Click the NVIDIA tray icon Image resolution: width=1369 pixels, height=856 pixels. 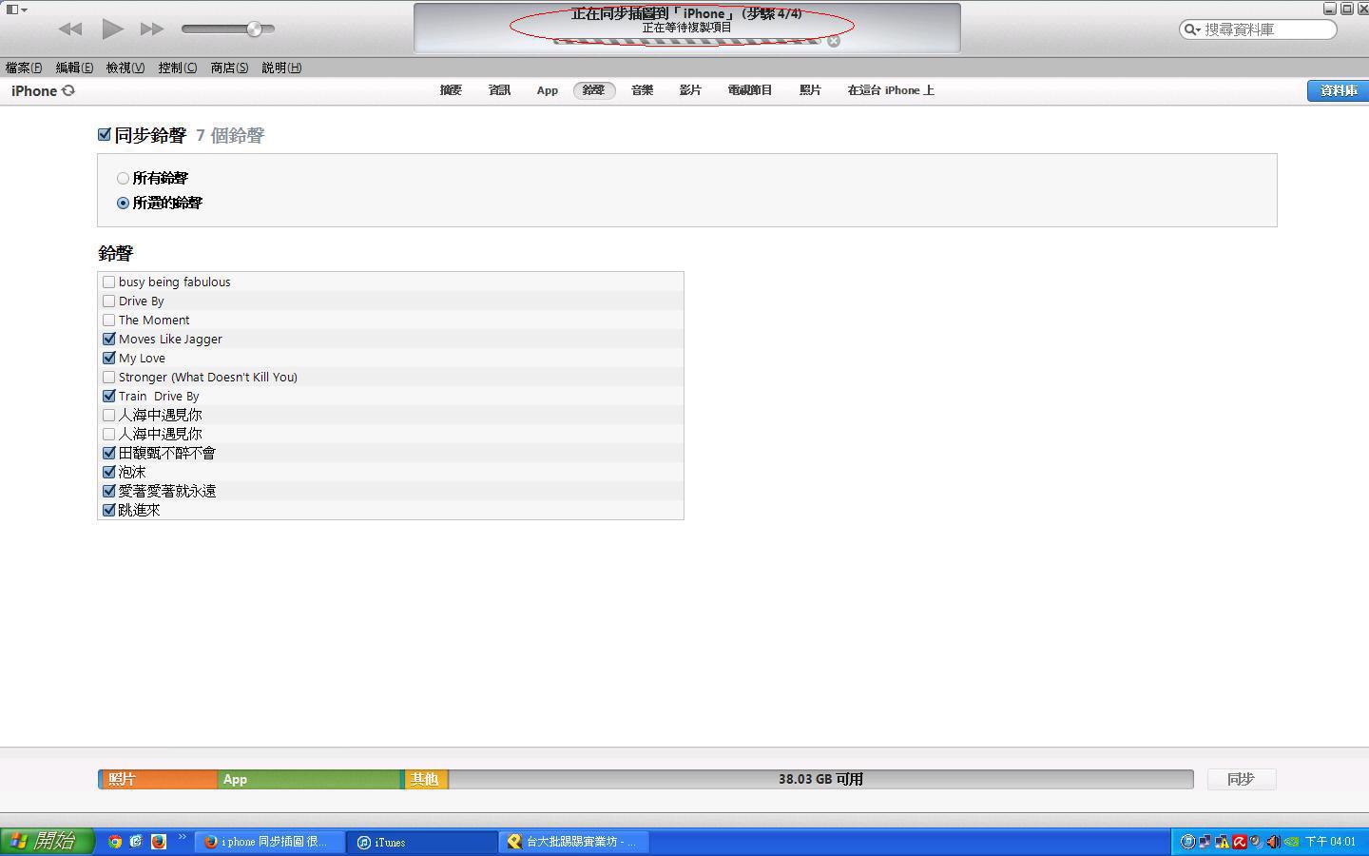(x=1291, y=842)
